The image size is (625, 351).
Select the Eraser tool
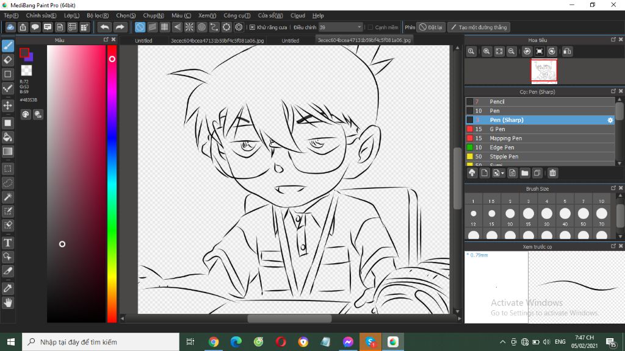coord(7,60)
